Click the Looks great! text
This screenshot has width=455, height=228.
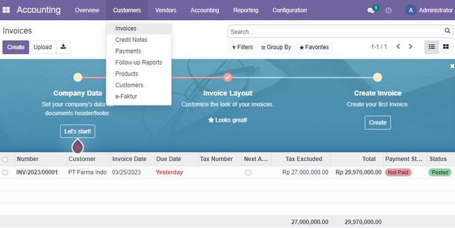tap(228, 120)
